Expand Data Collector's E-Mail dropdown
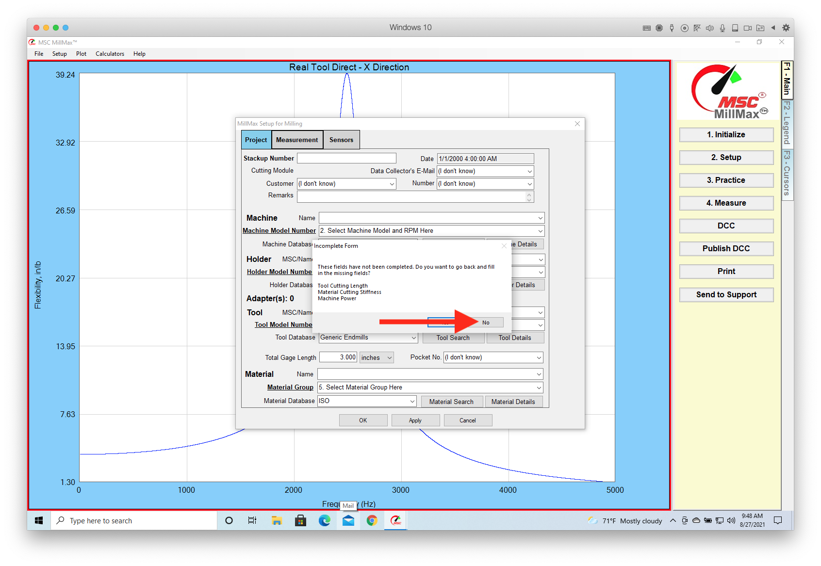This screenshot has height=566, width=821. point(529,171)
